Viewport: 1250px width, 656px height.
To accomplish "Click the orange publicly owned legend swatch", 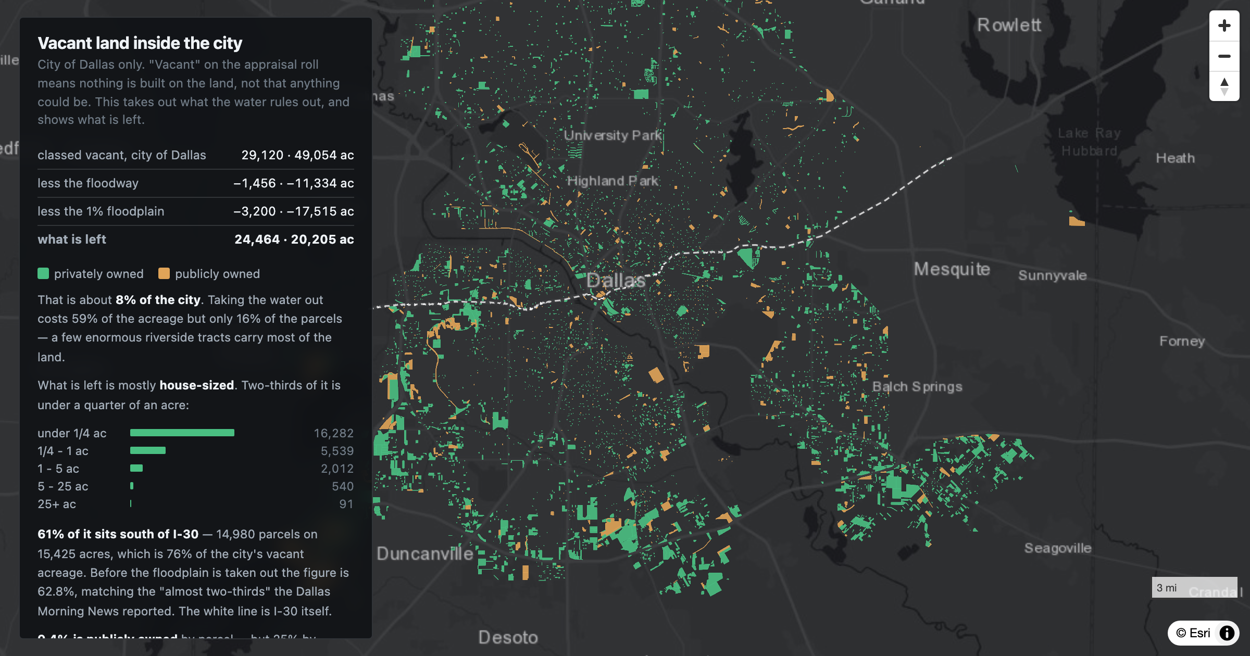I will [x=164, y=273].
